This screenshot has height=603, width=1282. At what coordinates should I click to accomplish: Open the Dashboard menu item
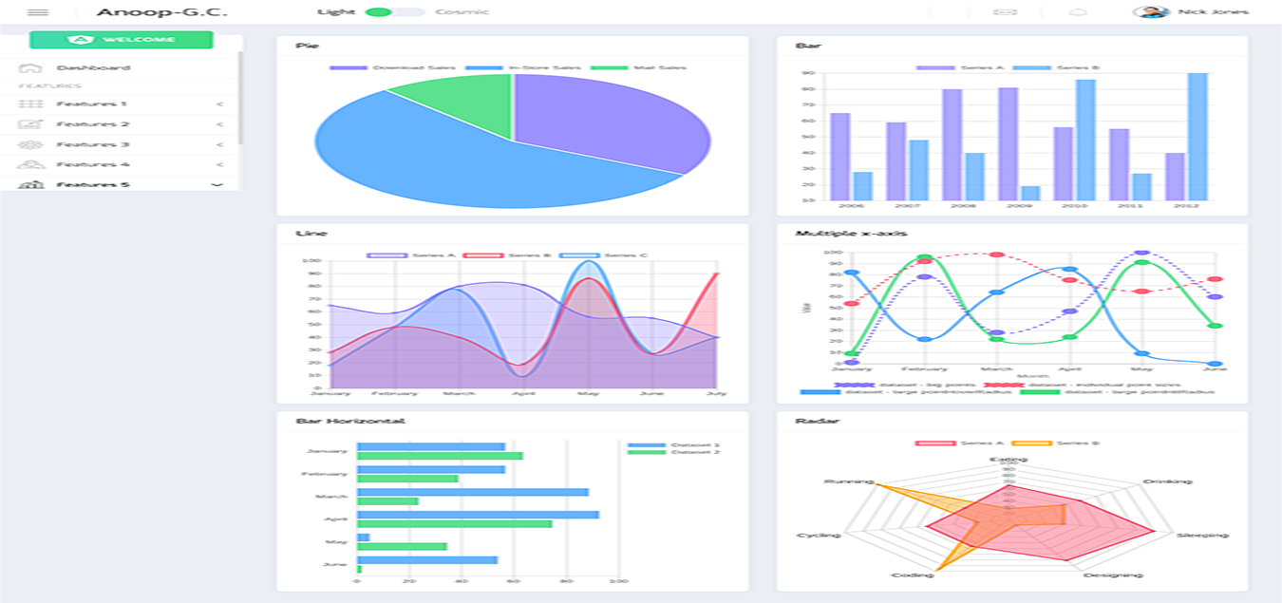click(x=93, y=68)
